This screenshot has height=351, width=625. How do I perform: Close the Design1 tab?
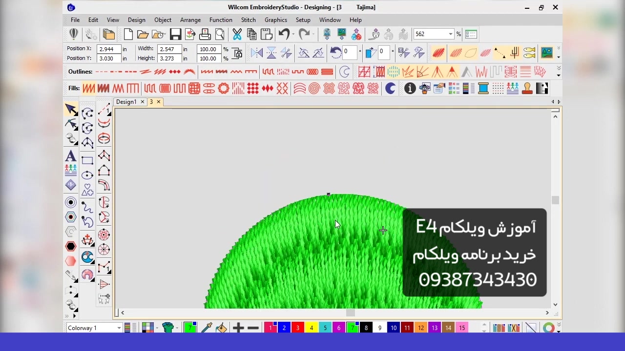(x=143, y=102)
